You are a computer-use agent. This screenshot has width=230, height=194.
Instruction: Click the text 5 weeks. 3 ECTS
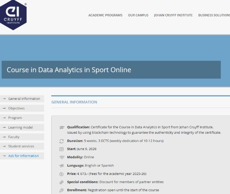[x=96, y=141]
